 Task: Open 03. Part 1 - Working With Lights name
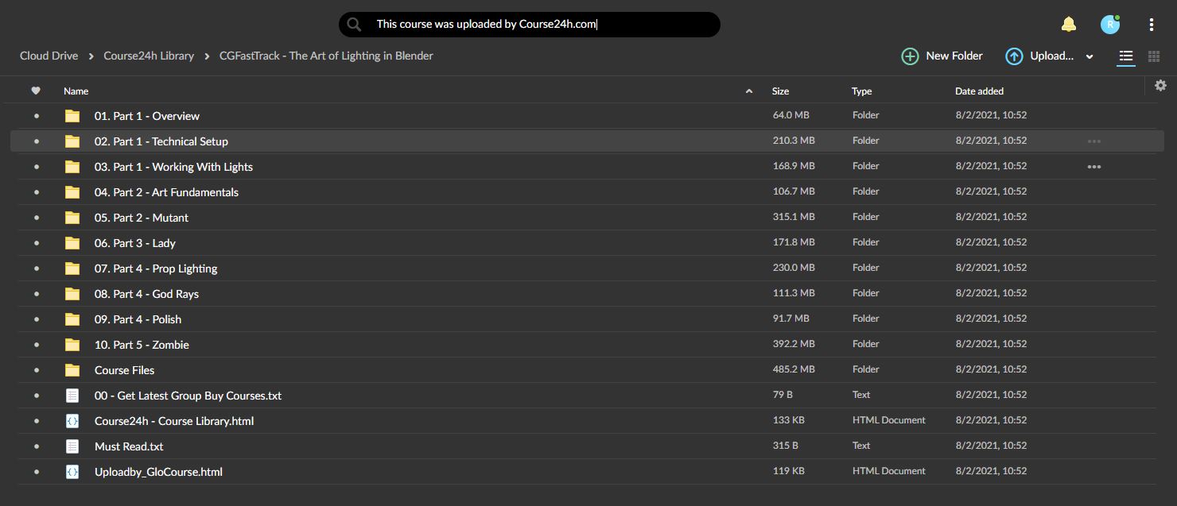click(x=173, y=167)
